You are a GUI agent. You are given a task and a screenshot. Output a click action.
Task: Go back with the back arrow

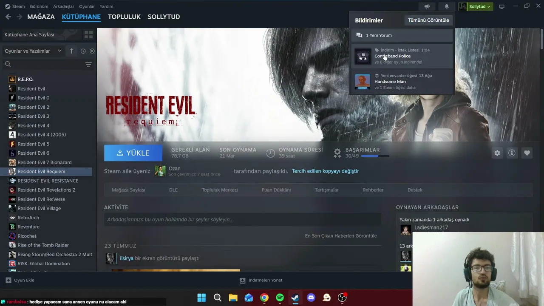[x=8, y=17]
